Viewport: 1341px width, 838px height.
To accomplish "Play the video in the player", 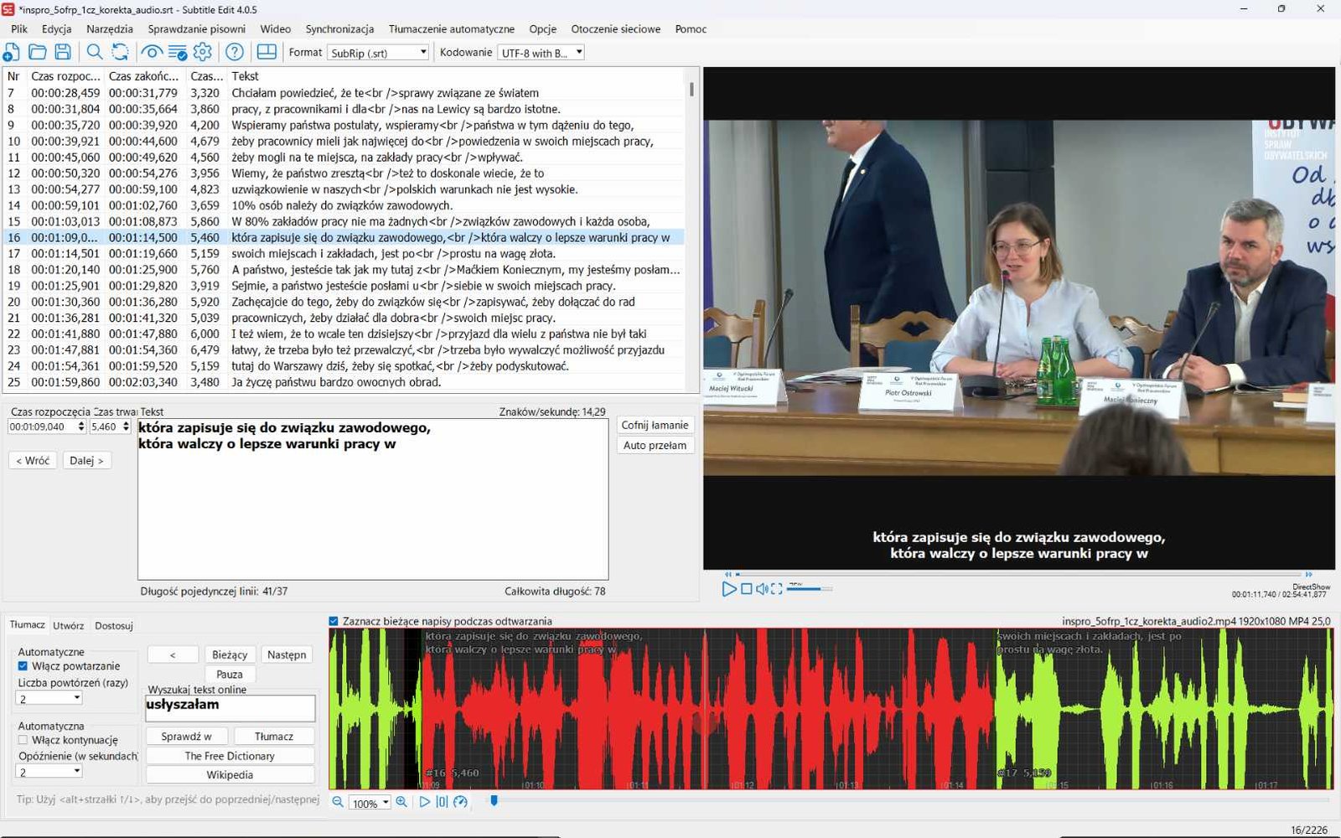I will pyautogui.click(x=728, y=589).
